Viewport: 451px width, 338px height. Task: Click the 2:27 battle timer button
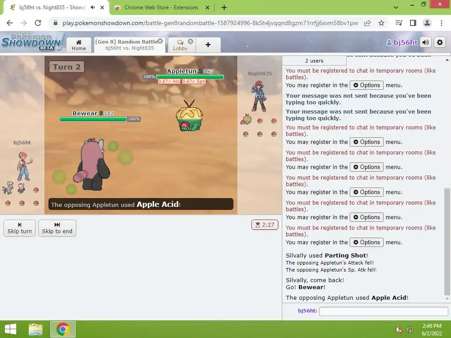pos(265,224)
